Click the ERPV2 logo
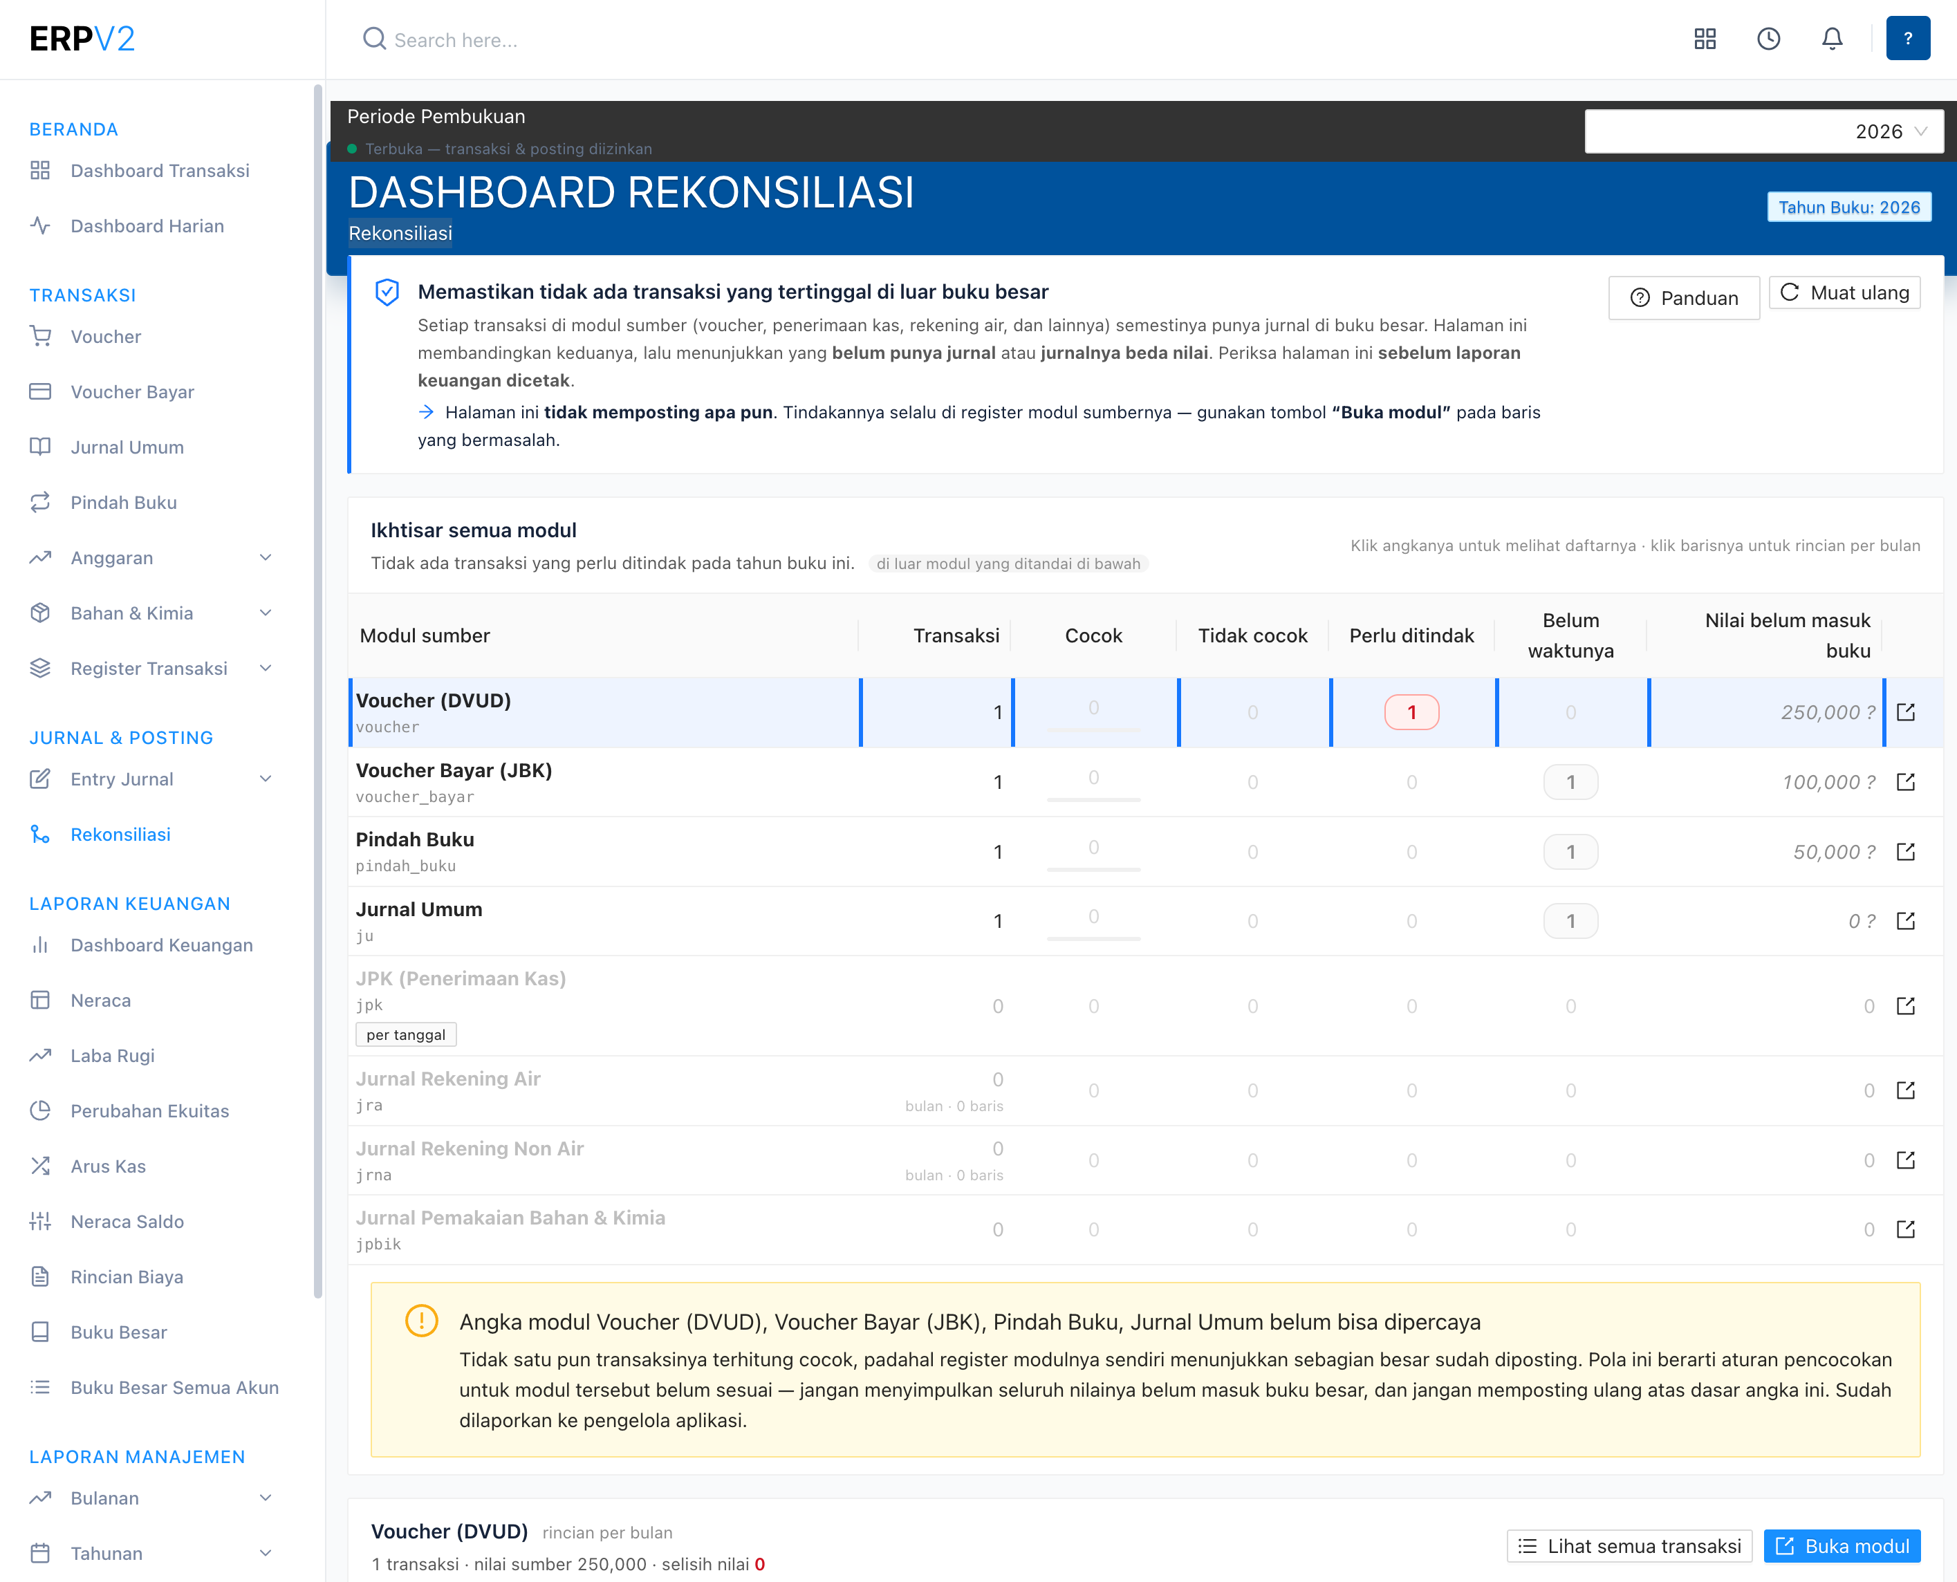Screen dimensions: 1957x1582 click(x=82, y=39)
